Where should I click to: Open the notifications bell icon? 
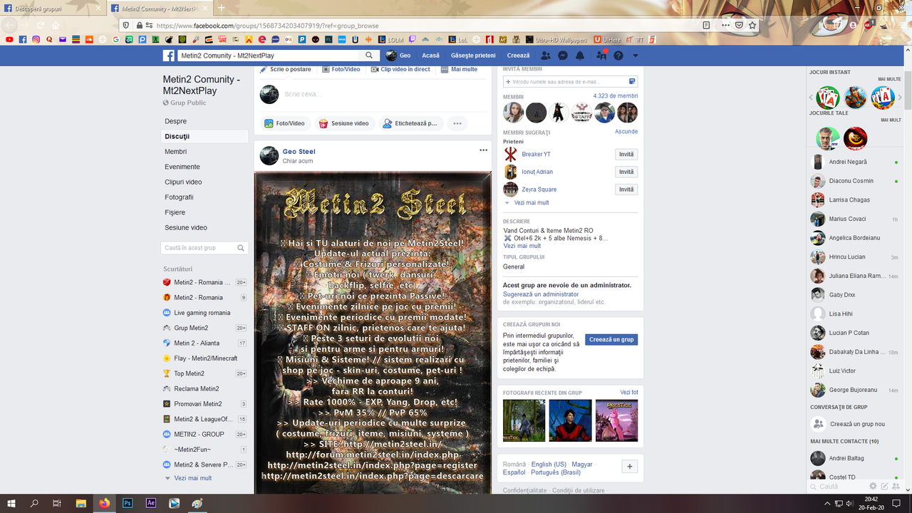pos(580,56)
